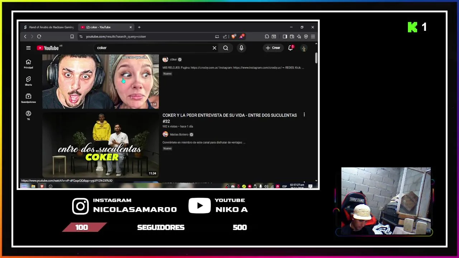Run search with the magnifying glass button

click(226, 48)
